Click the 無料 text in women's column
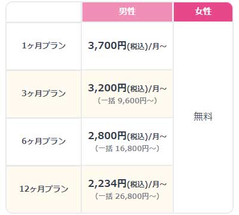Viewport: 239px width, 215px height. 203,116
